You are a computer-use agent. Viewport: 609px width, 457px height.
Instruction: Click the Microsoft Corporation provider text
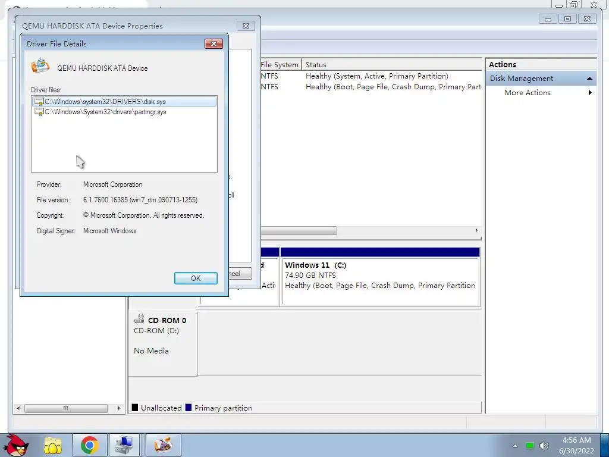(x=112, y=184)
